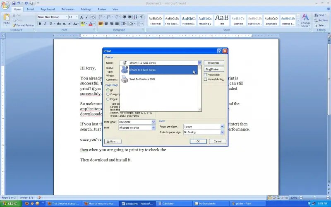Click the Options button in Print dialog

(113, 141)
